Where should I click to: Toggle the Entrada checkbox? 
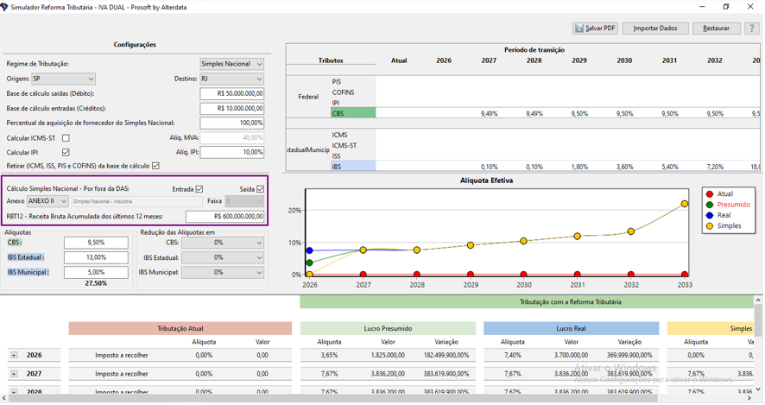[199, 189]
